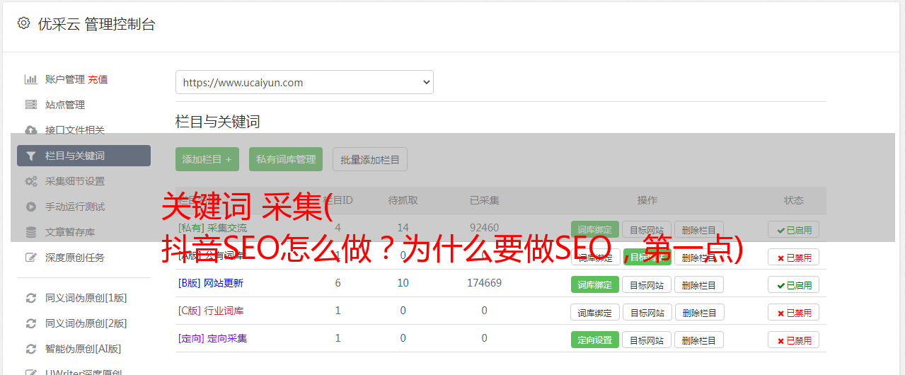
Task: Click the 操作 column header
Action: [647, 200]
